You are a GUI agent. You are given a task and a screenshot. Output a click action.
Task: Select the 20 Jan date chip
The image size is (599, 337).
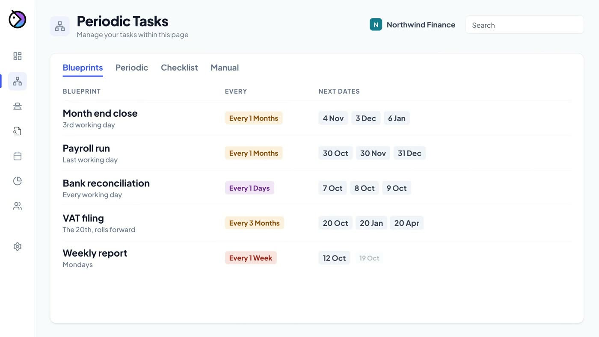[371, 223]
